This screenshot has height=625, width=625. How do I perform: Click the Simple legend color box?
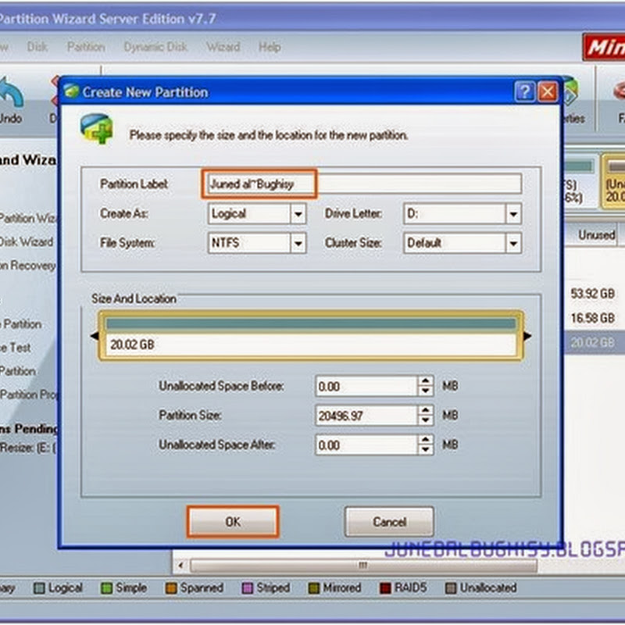(x=106, y=588)
